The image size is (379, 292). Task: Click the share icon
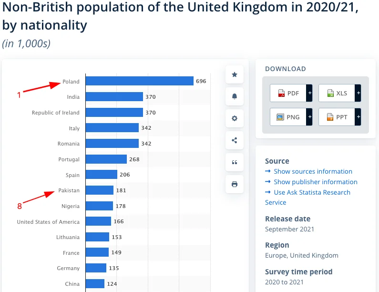234,140
